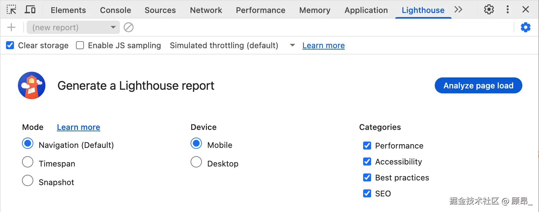539x212 pixels.
Task: Close the DevTools panel
Action: tap(526, 10)
